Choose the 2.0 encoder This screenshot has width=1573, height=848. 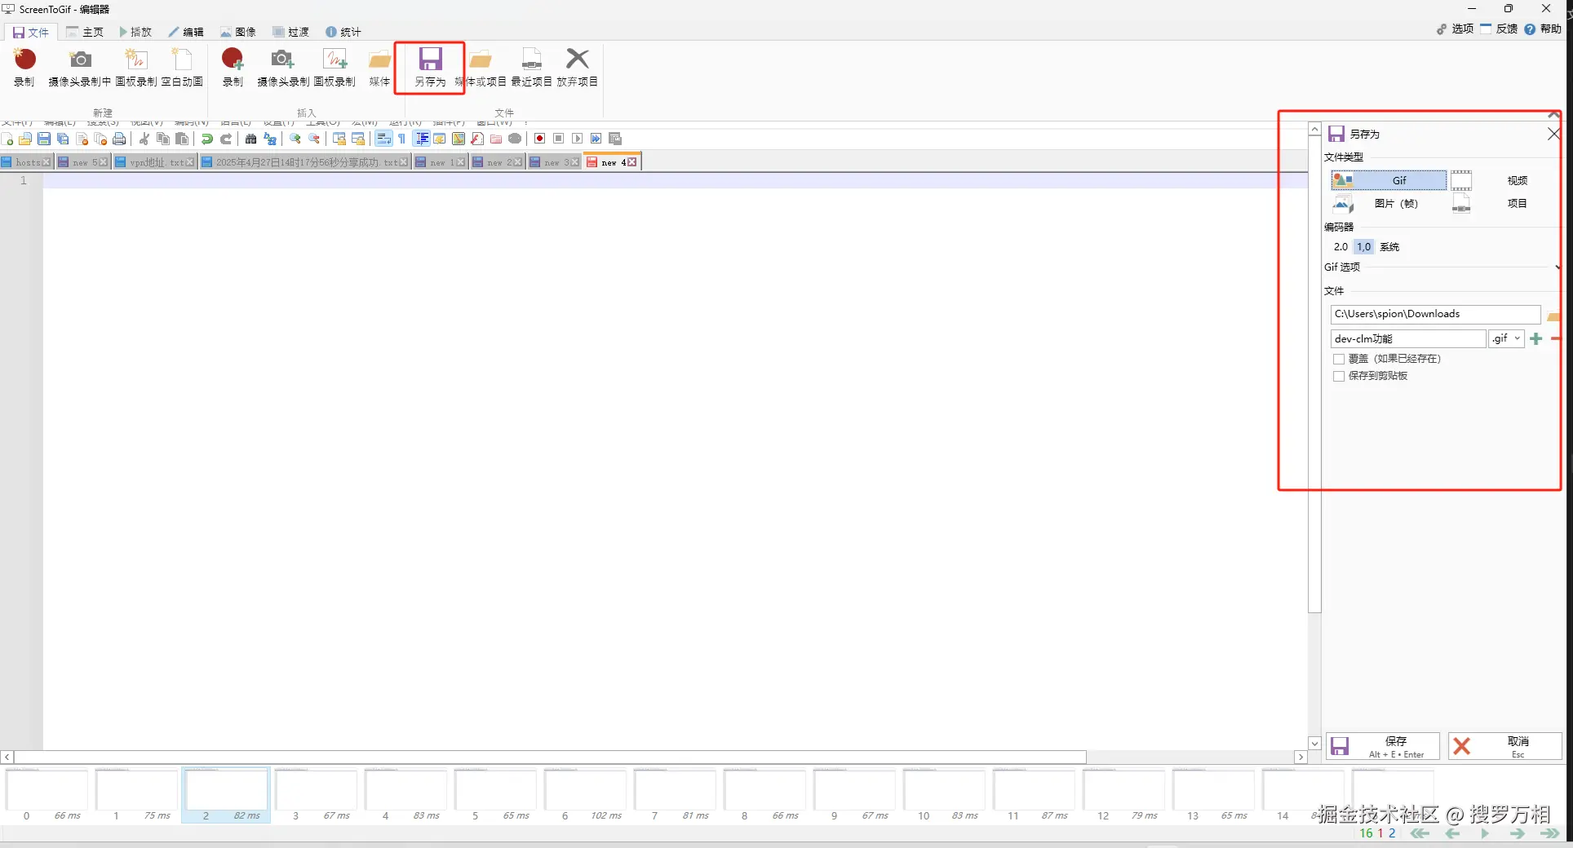click(x=1340, y=247)
